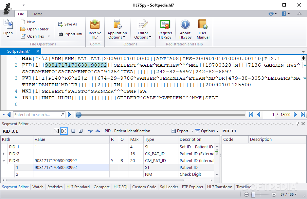This screenshot has height=199, width=307.
Task: Open the HL7 Standard tab
Action: click(78, 187)
